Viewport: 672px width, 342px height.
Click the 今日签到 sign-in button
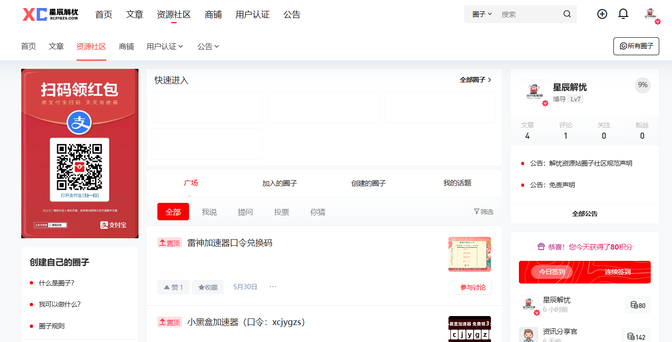coord(552,272)
